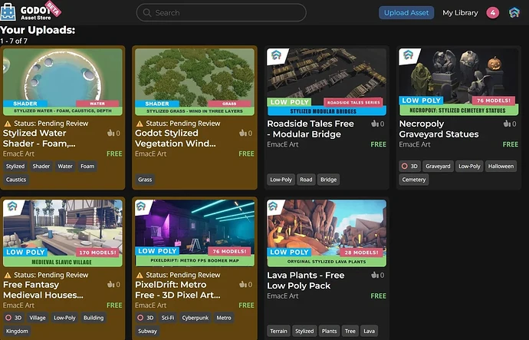Open My Library

[460, 13]
